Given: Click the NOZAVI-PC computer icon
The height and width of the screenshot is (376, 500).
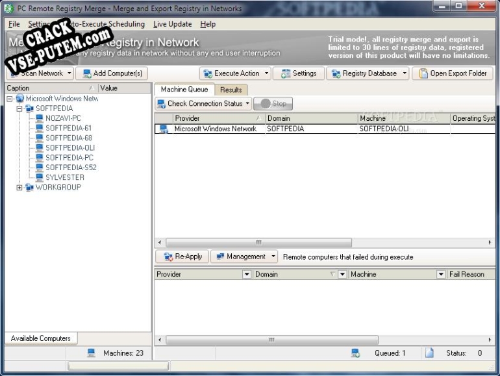Looking at the screenshot, I should 40,118.
